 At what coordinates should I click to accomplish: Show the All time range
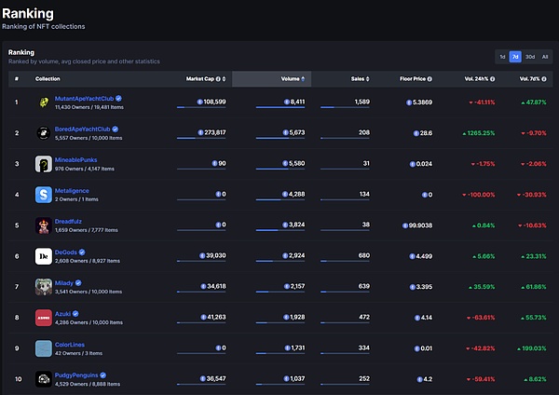click(x=545, y=57)
